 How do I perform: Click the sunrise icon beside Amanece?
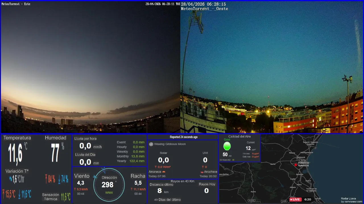(x=164, y=172)
